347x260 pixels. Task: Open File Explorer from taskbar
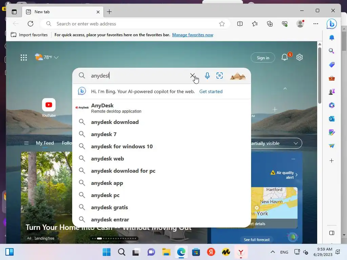(x=166, y=252)
